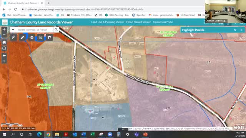Screen dimensions: 246x138
Task: Click the Chatham County logo icon
Action: point(5,22)
